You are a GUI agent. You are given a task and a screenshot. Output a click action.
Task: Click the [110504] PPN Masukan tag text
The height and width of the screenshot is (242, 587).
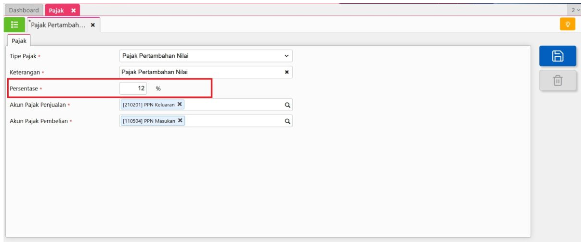tap(149, 121)
